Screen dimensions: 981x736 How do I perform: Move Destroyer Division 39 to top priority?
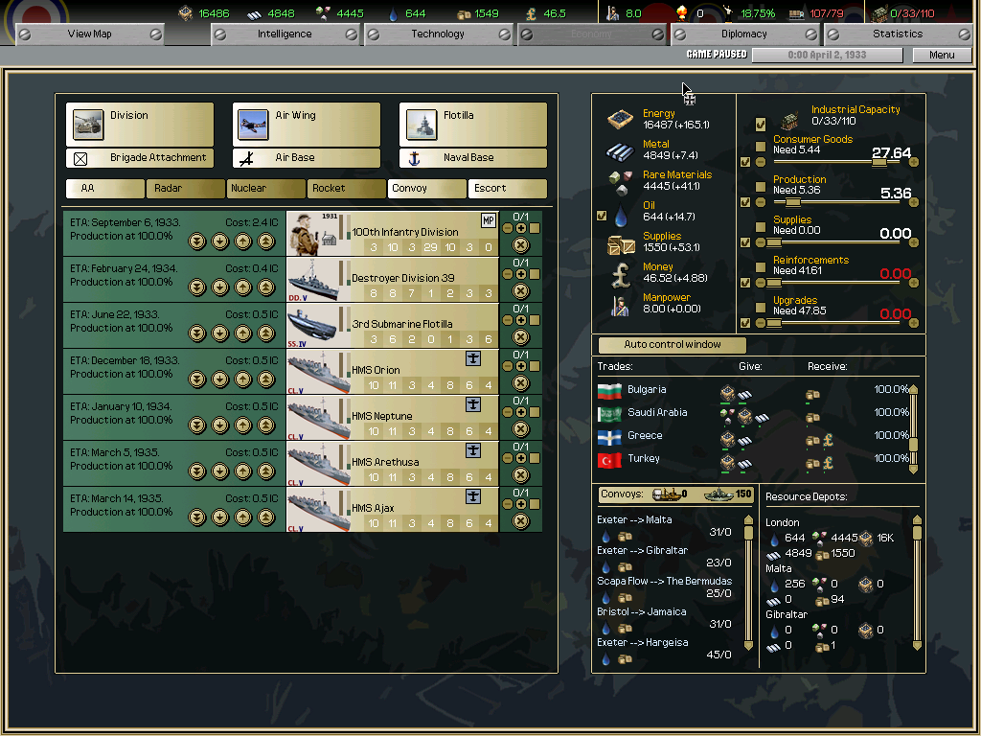[x=266, y=287]
